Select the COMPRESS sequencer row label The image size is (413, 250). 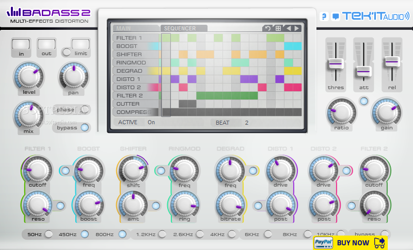point(136,112)
